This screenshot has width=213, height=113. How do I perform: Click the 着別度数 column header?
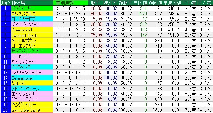pyautogui.click(x=65, y=3)
